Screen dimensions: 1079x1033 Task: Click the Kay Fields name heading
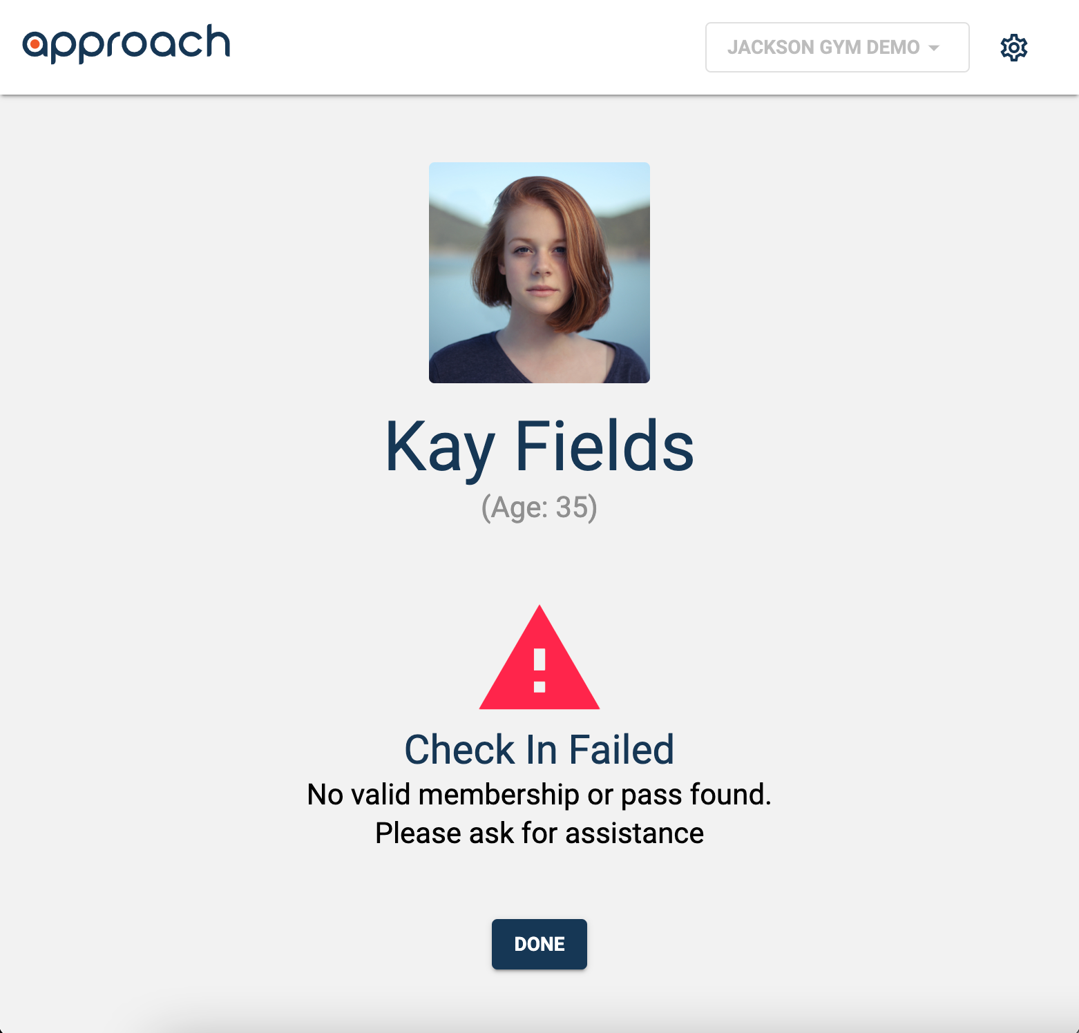click(x=539, y=448)
